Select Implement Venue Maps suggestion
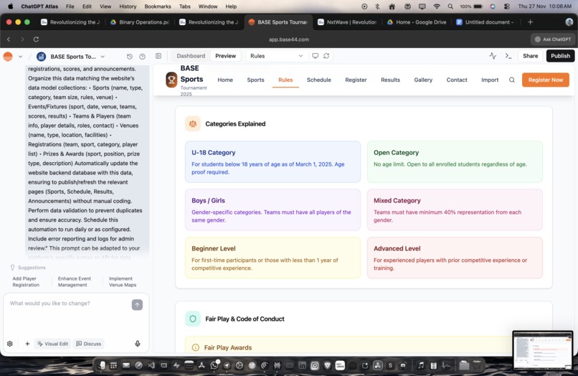Image resolution: width=578 pixels, height=376 pixels. click(123, 281)
